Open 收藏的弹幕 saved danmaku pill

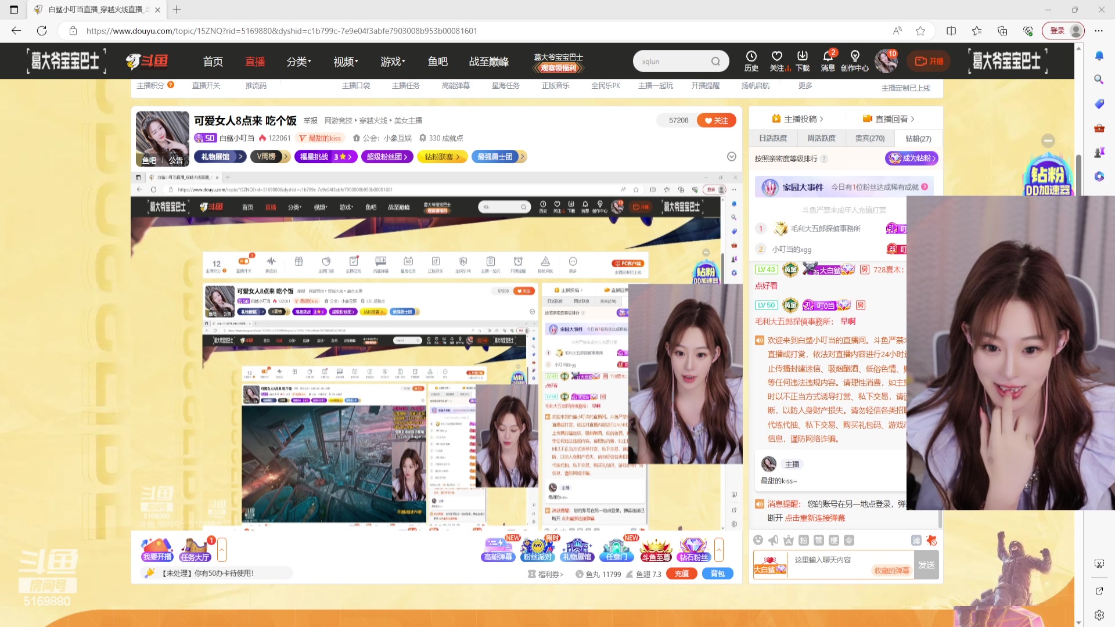pos(891,571)
